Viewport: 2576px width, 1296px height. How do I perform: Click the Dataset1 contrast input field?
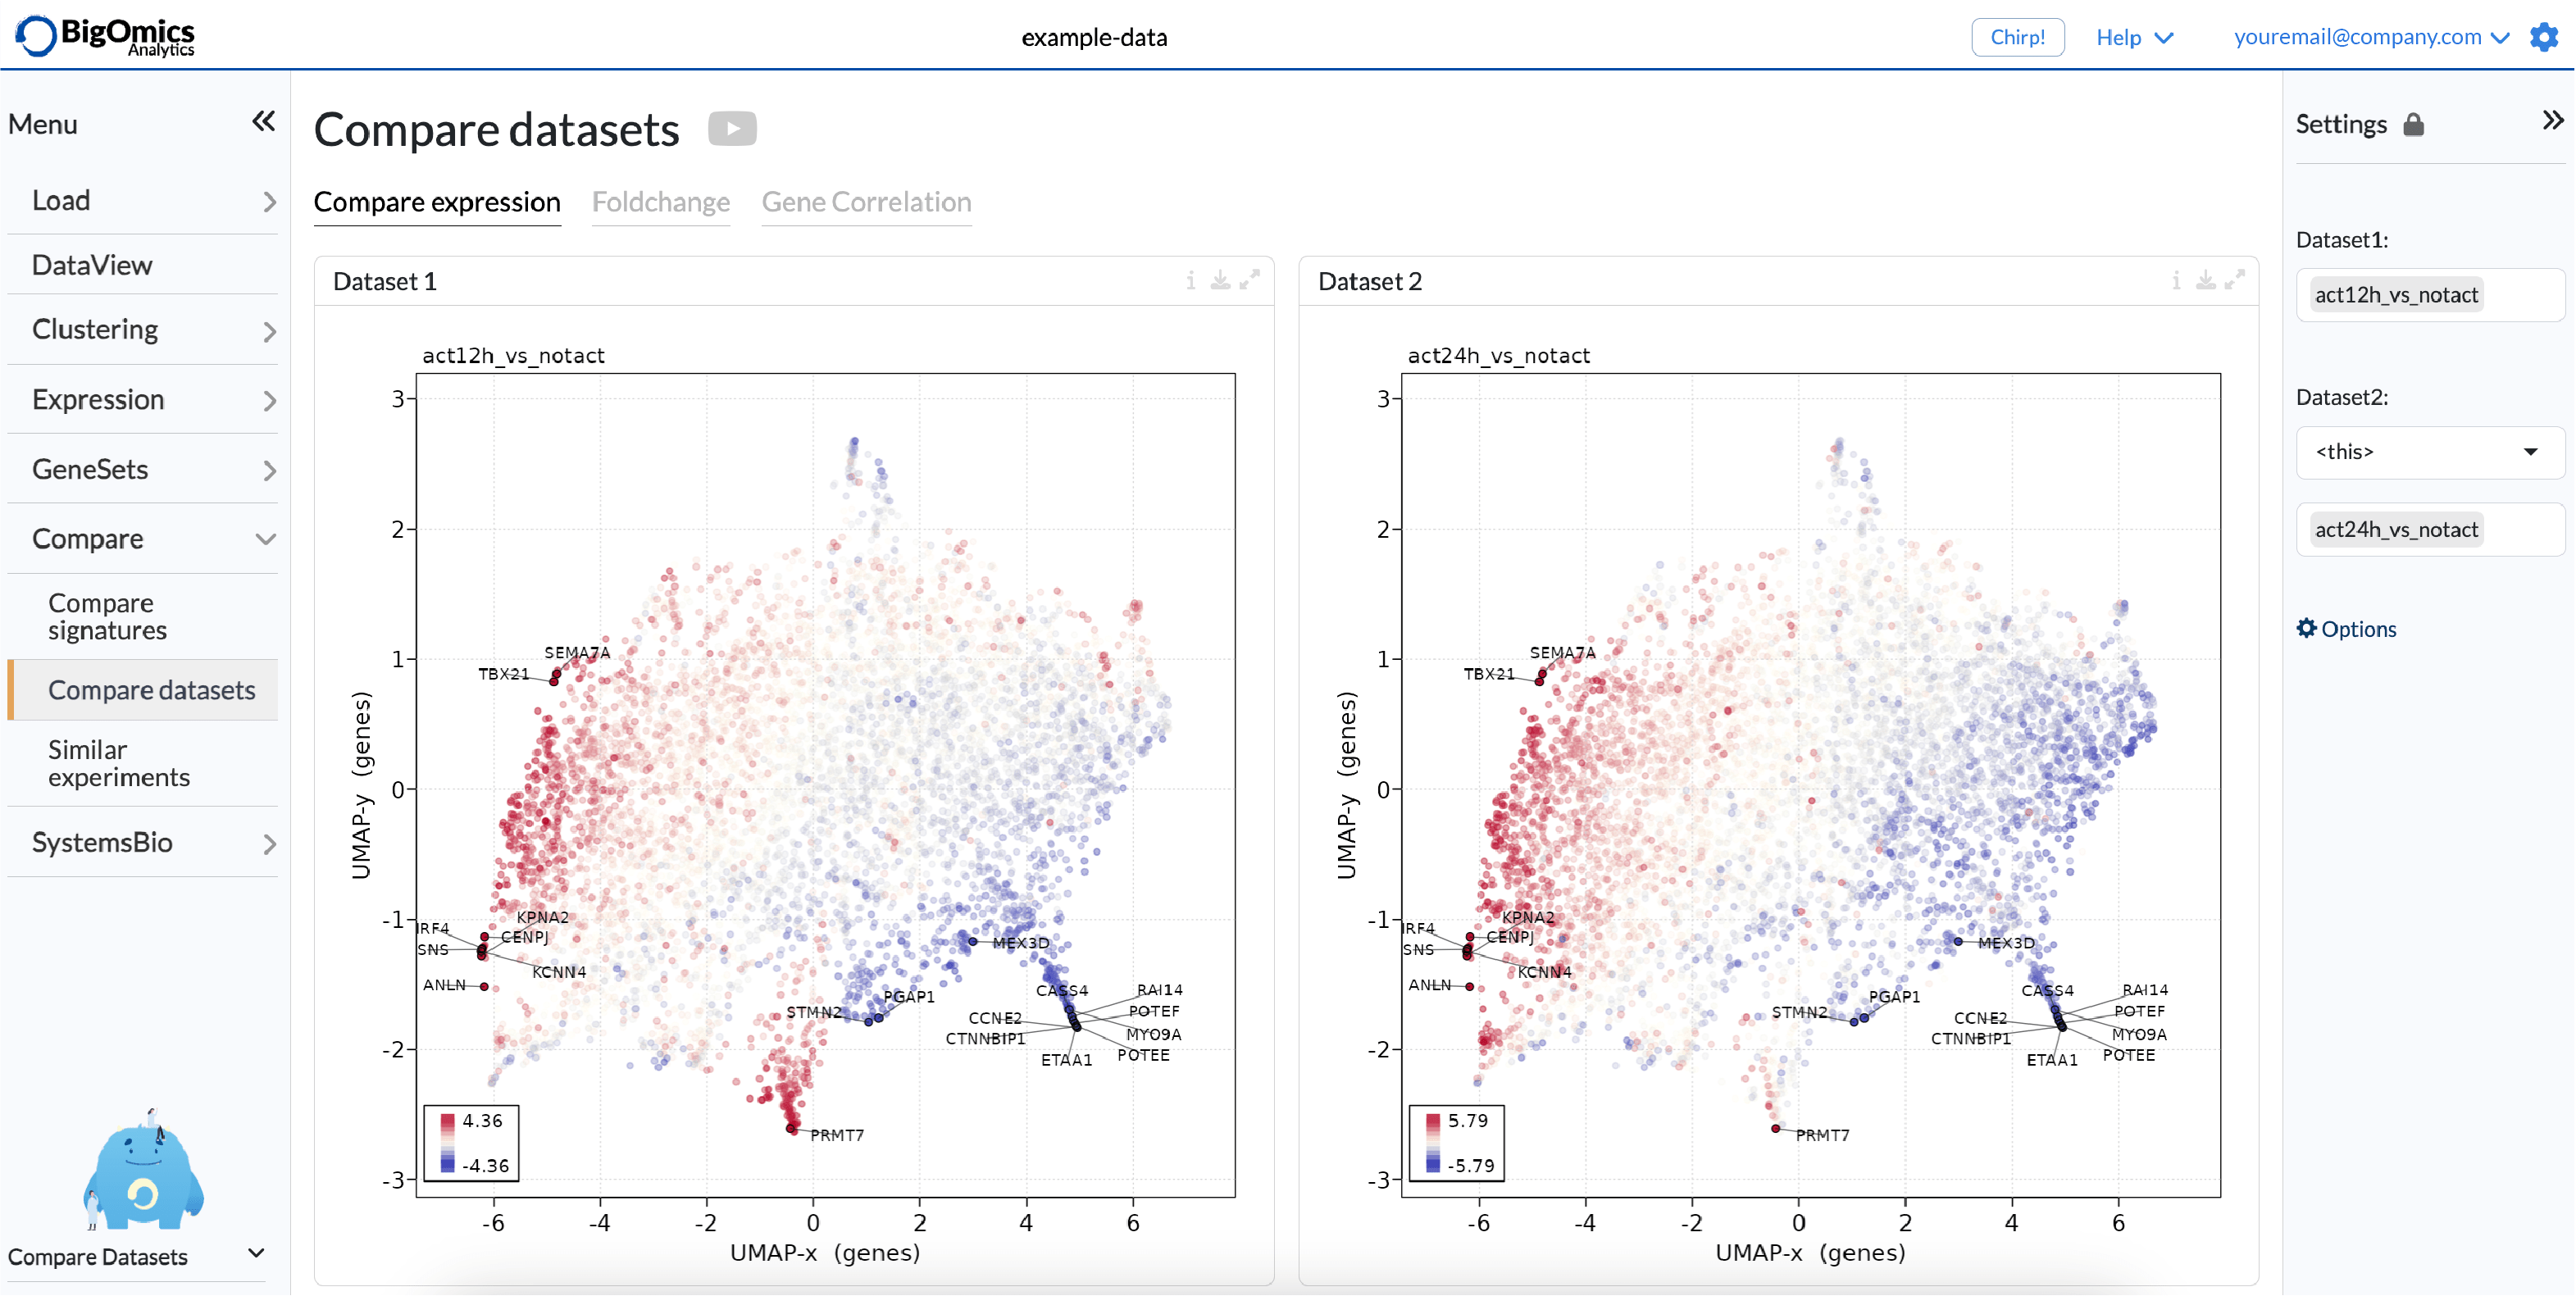pos(2429,295)
